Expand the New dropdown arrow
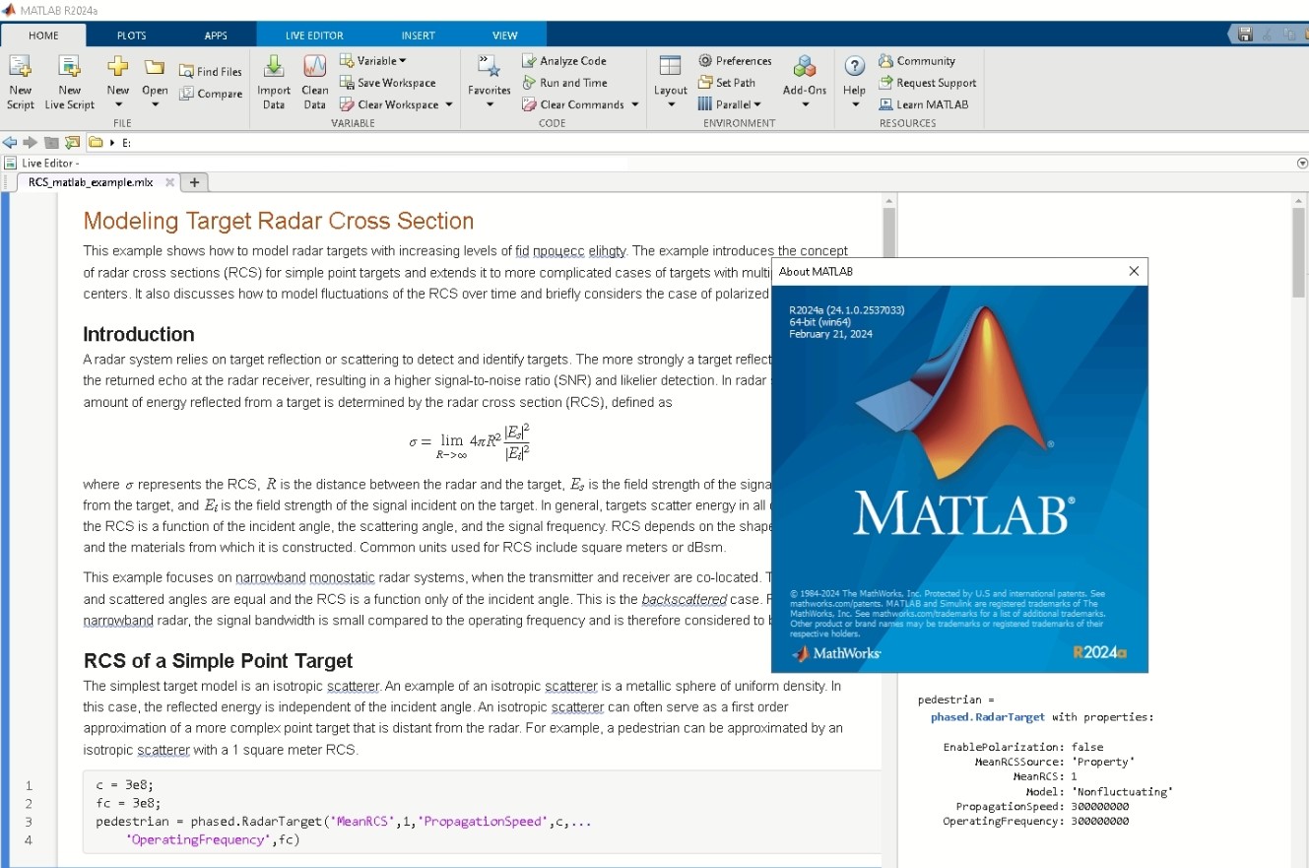Image resolution: width=1309 pixels, height=868 pixels. coord(118,104)
